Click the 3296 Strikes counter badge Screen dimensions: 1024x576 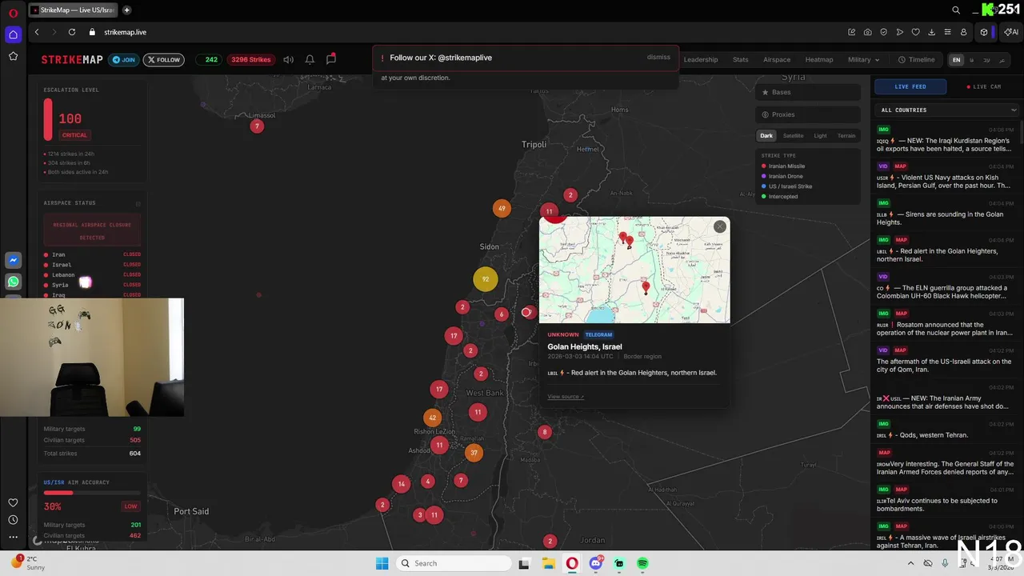[250, 59]
